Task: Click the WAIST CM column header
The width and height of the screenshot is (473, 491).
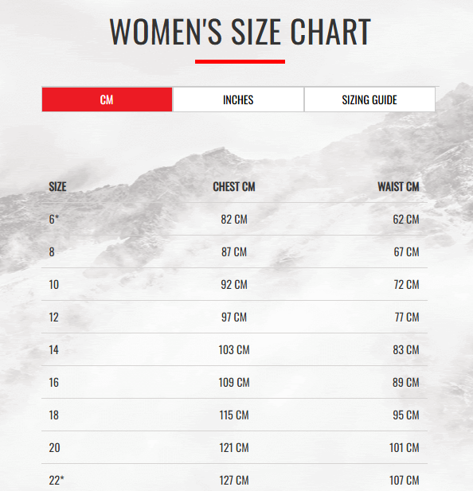Action: point(398,187)
